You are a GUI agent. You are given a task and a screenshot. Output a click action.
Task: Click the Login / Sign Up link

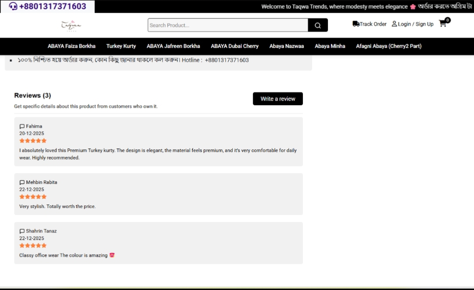tap(416, 24)
